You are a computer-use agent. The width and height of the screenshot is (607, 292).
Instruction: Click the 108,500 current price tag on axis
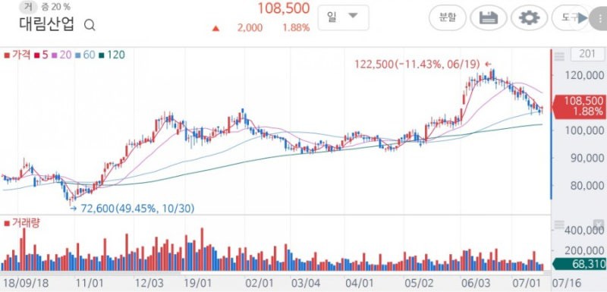[580, 106]
